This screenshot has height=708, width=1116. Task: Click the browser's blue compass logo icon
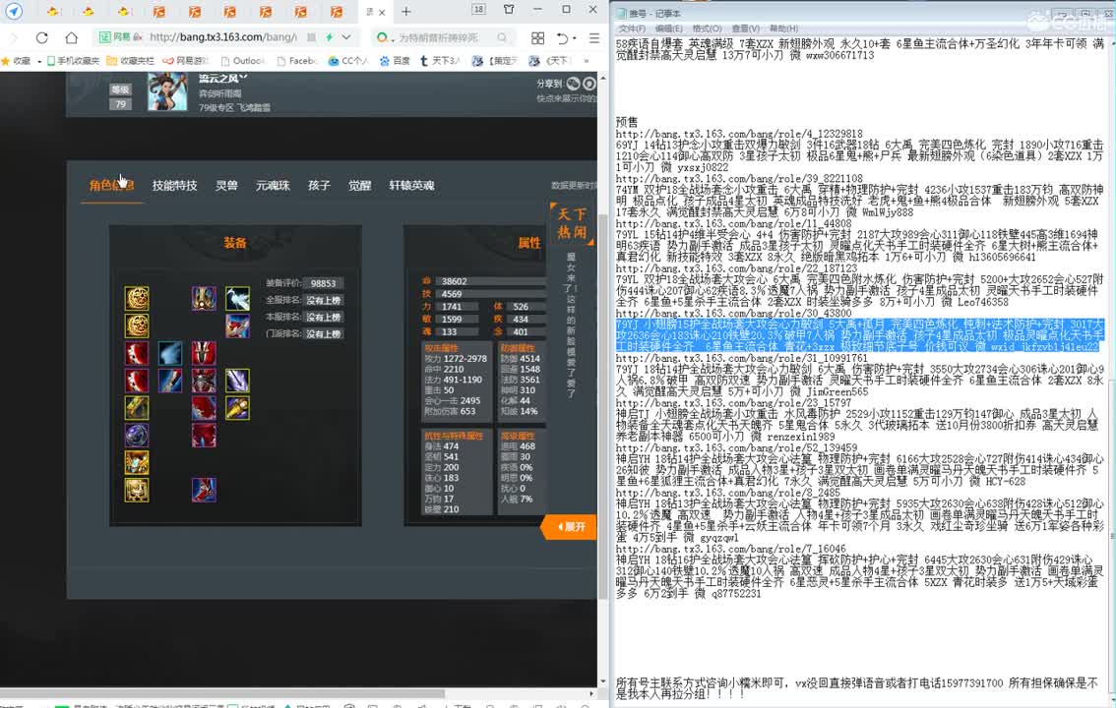pos(14,12)
